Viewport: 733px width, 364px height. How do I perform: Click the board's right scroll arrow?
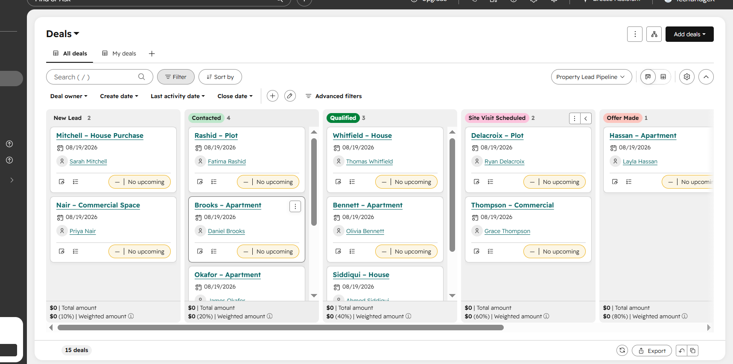[x=709, y=328]
